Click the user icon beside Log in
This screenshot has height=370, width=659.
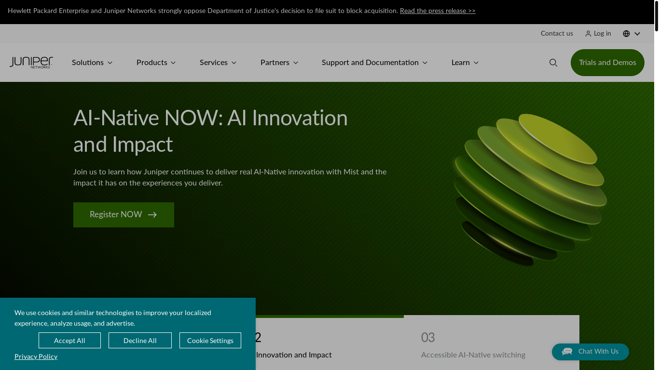point(588,34)
